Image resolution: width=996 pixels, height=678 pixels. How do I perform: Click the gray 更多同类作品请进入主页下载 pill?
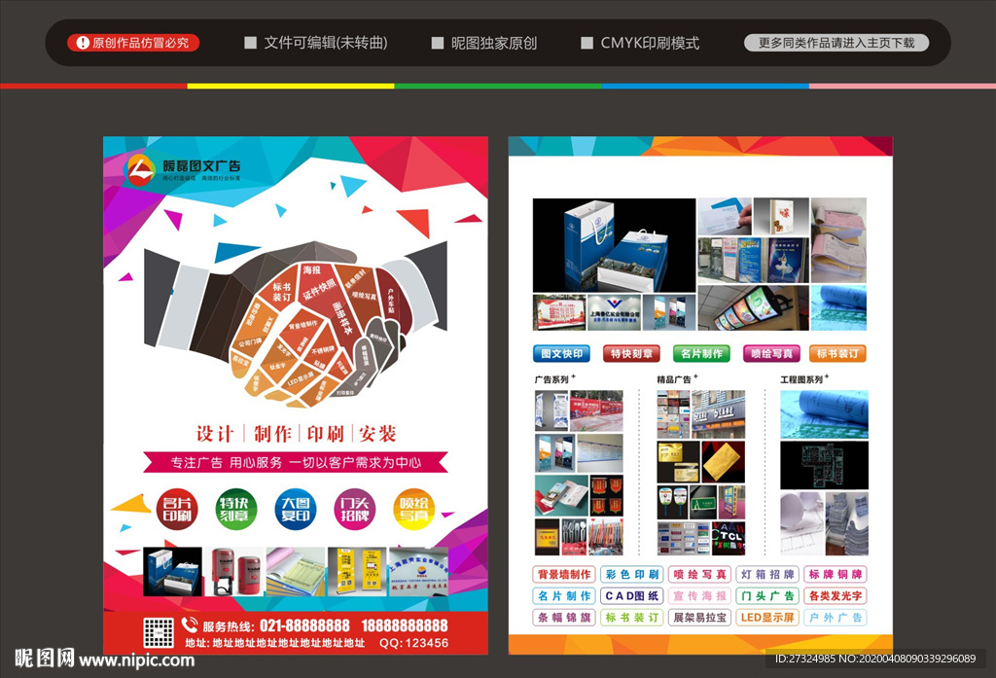point(836,43)
